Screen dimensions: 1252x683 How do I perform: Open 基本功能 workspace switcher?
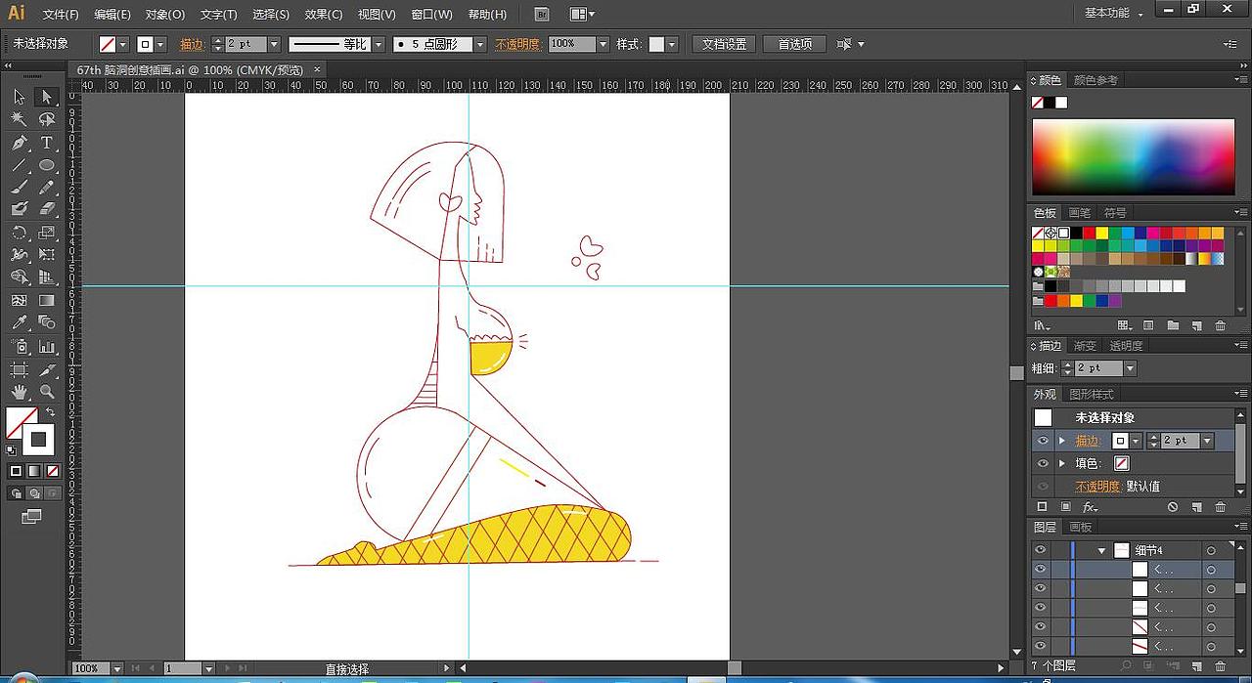1113,14
